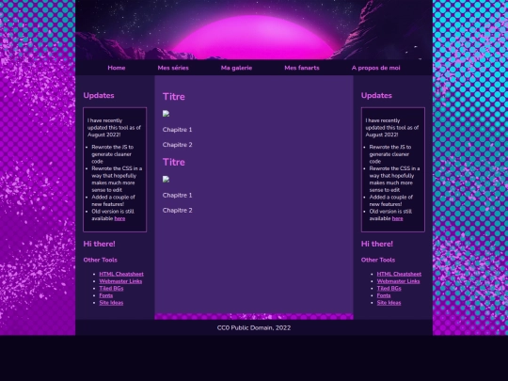The width and height of the screenshot is (508, 381).
Task: Open HTML Cheatsheet in left sidebar
Action: pos(121,274)
